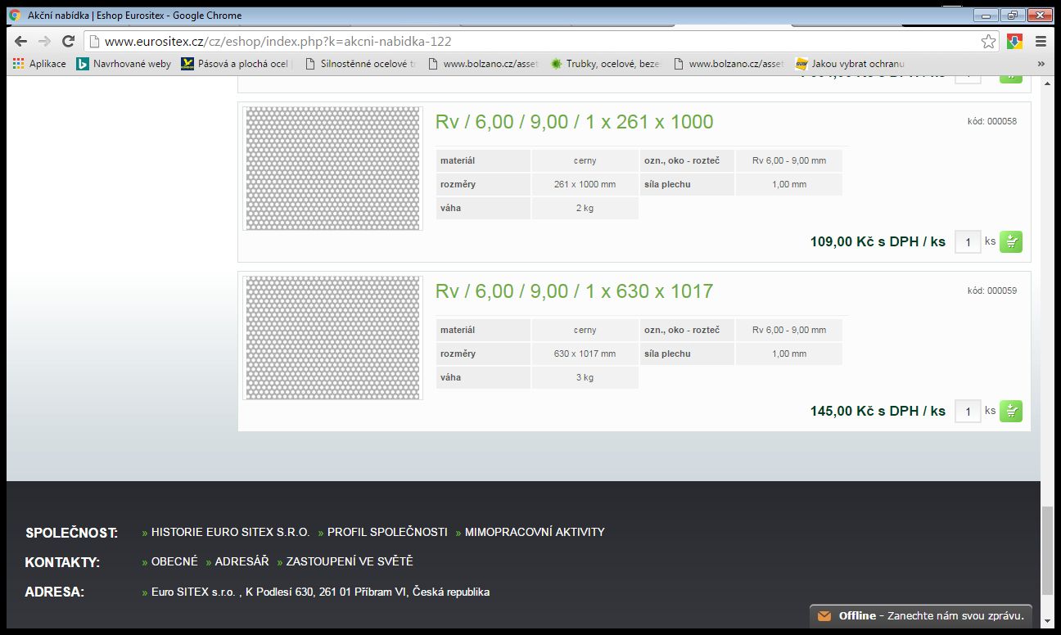Image resolution: width=1061 pixels, height=635 pixels.
Task: Add the 261 x 1000 sheet to cart
Action: pos(1011,241)
